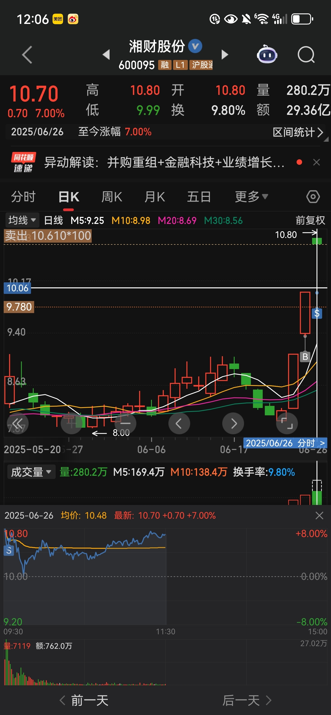
Task: Open chart settings hexagon icon
Action: click(x=313, y=197)
